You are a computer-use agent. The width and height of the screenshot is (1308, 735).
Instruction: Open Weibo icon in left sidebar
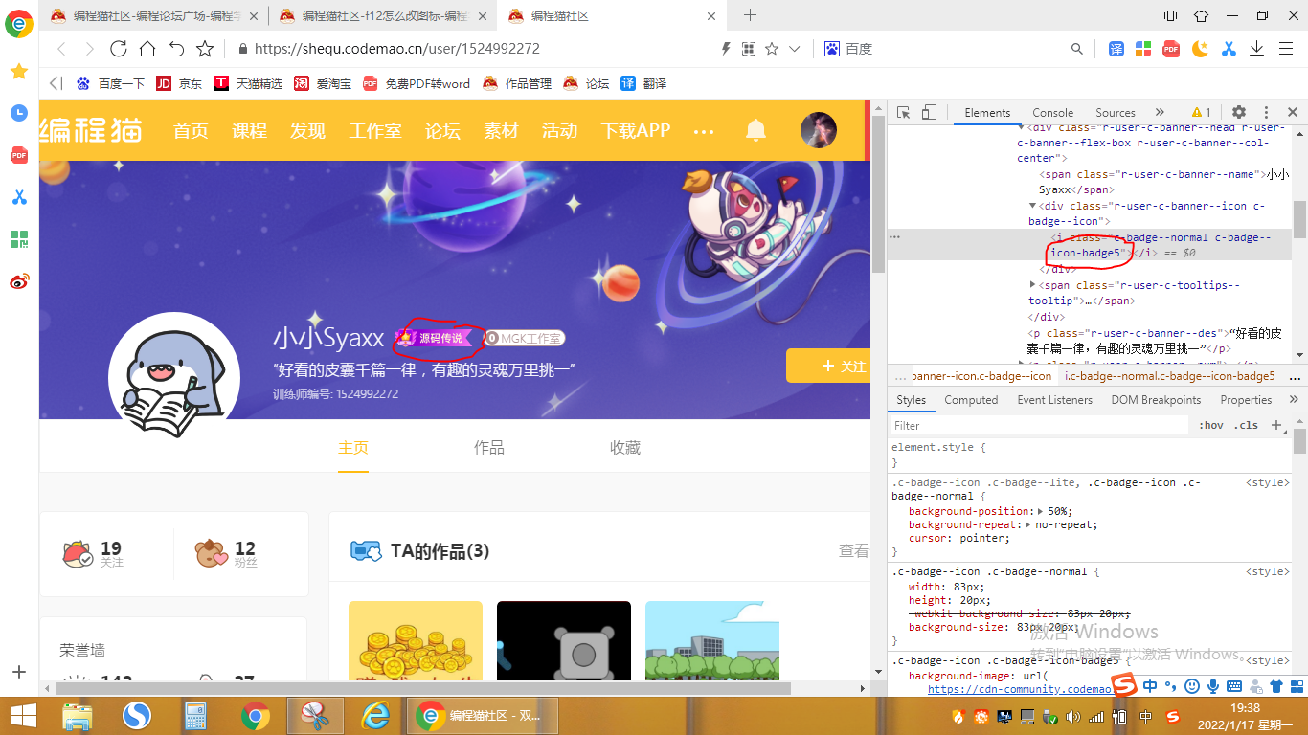(19, 281)
